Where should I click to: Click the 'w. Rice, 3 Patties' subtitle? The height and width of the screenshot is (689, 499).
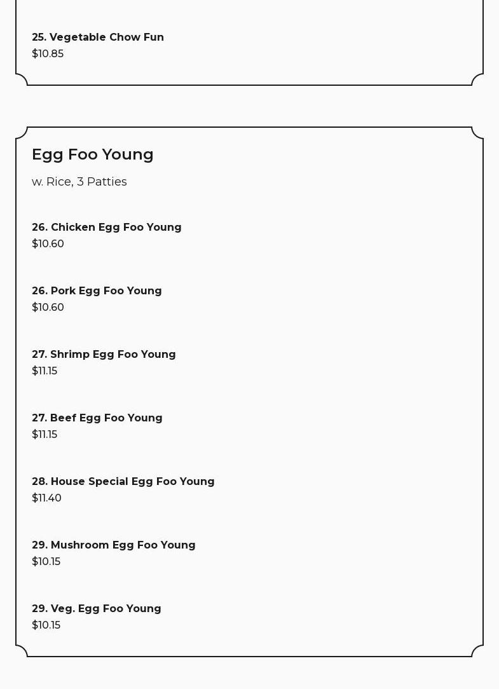79,182
